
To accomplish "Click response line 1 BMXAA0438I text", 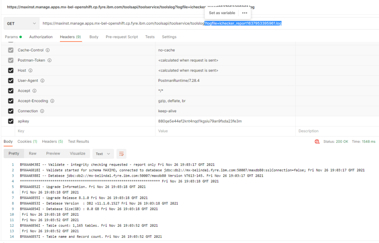I will pyautogui.click(x=117, y=164).
